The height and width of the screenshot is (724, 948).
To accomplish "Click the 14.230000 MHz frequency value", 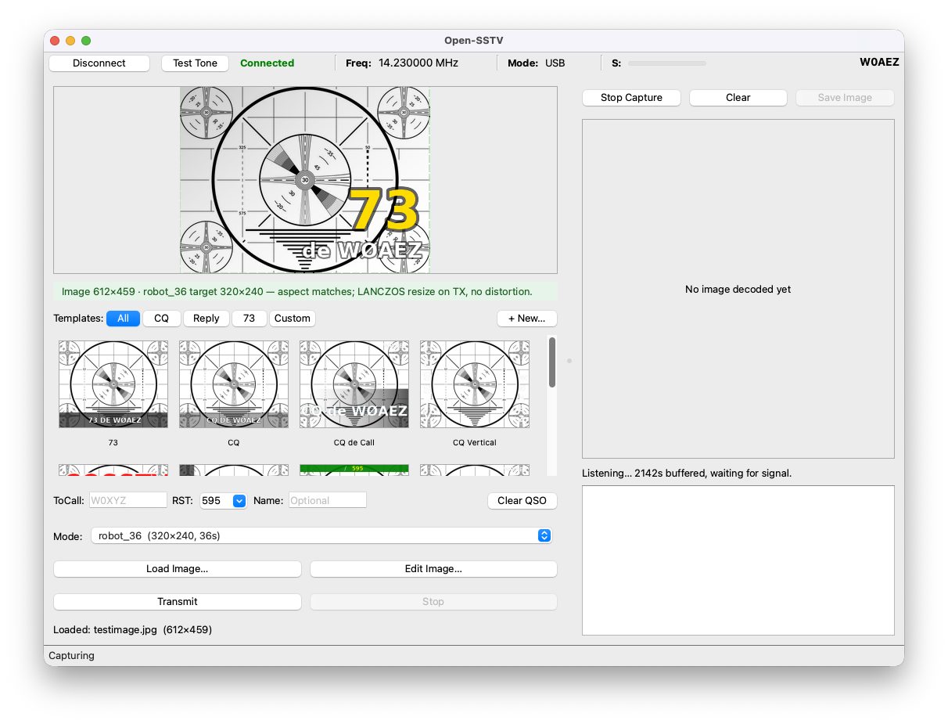I will point(418,63).
